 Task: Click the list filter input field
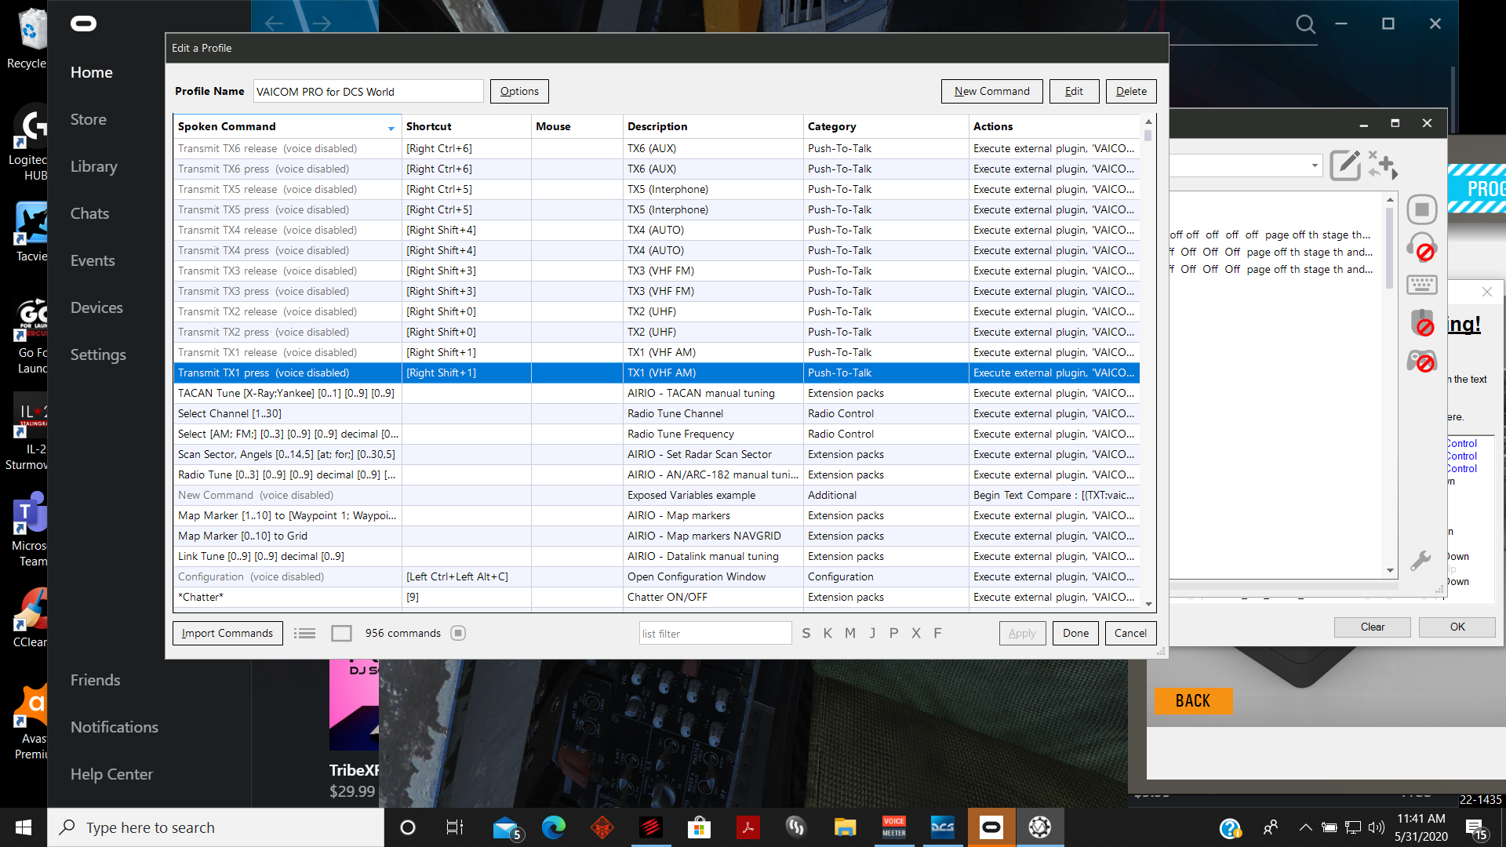(x=715, y=633)
